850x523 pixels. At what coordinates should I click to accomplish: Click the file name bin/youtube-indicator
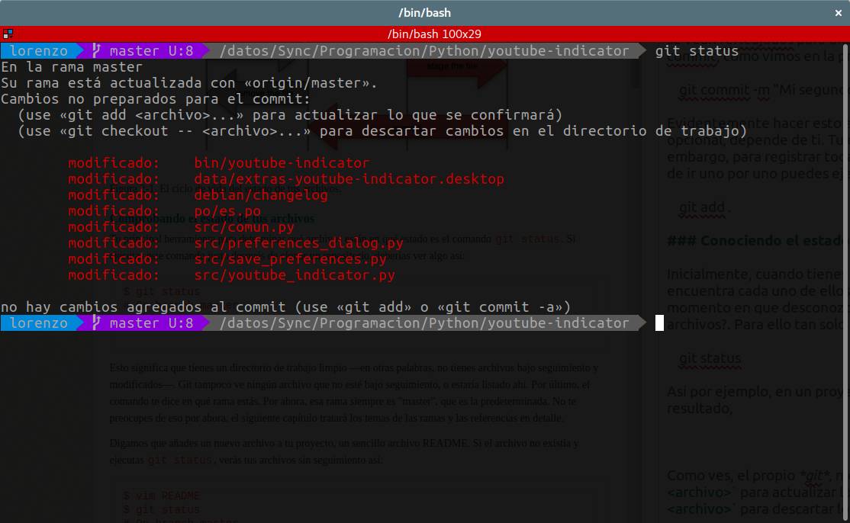tap(282, 163)
